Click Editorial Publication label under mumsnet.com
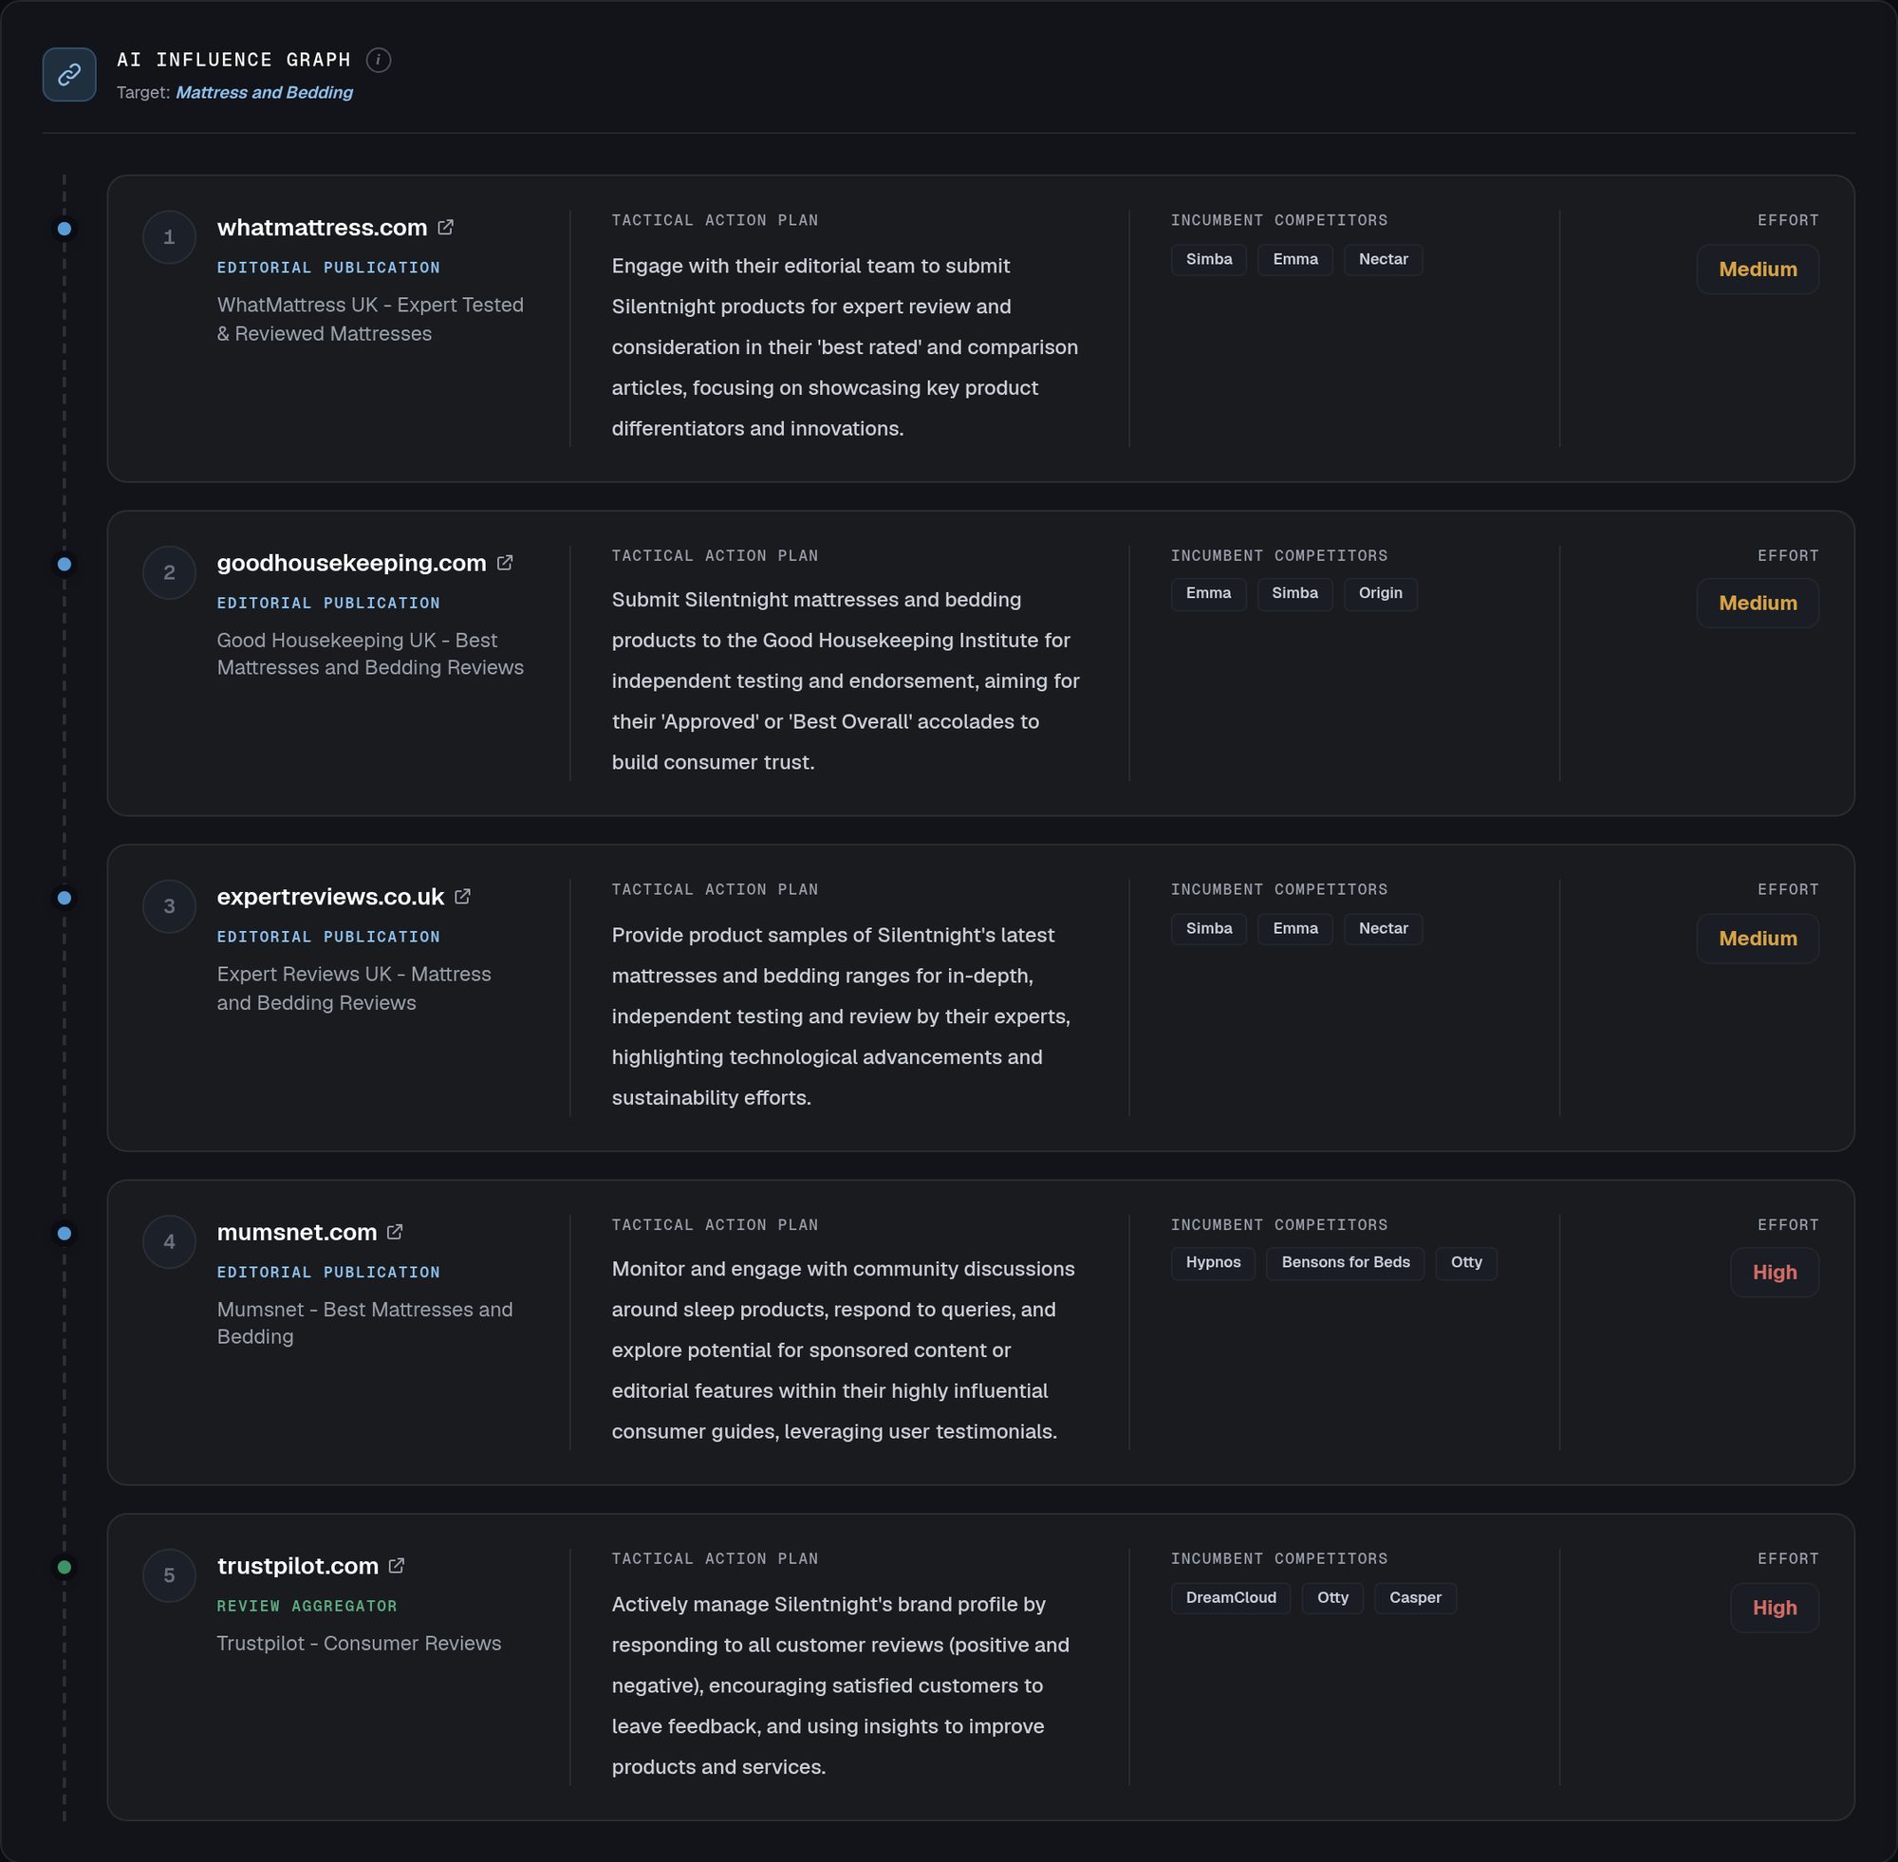 pos(328,1273)
